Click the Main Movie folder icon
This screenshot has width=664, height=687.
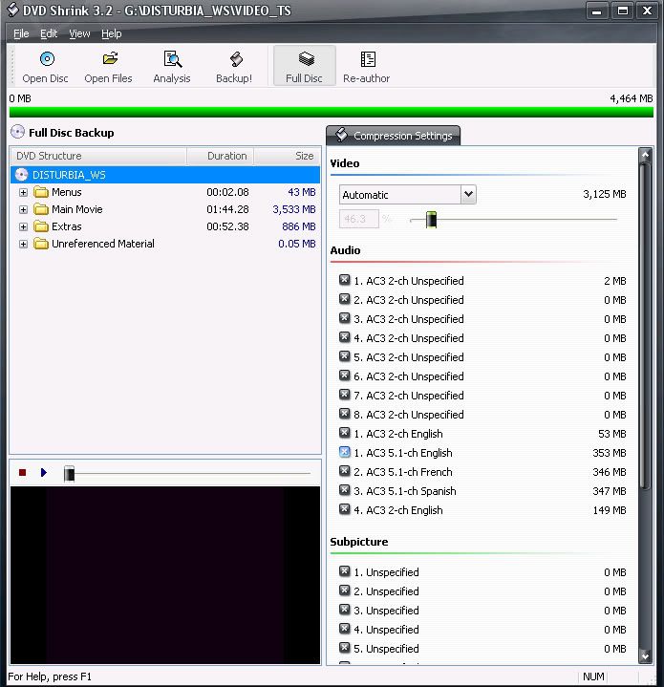coord(41,209)
